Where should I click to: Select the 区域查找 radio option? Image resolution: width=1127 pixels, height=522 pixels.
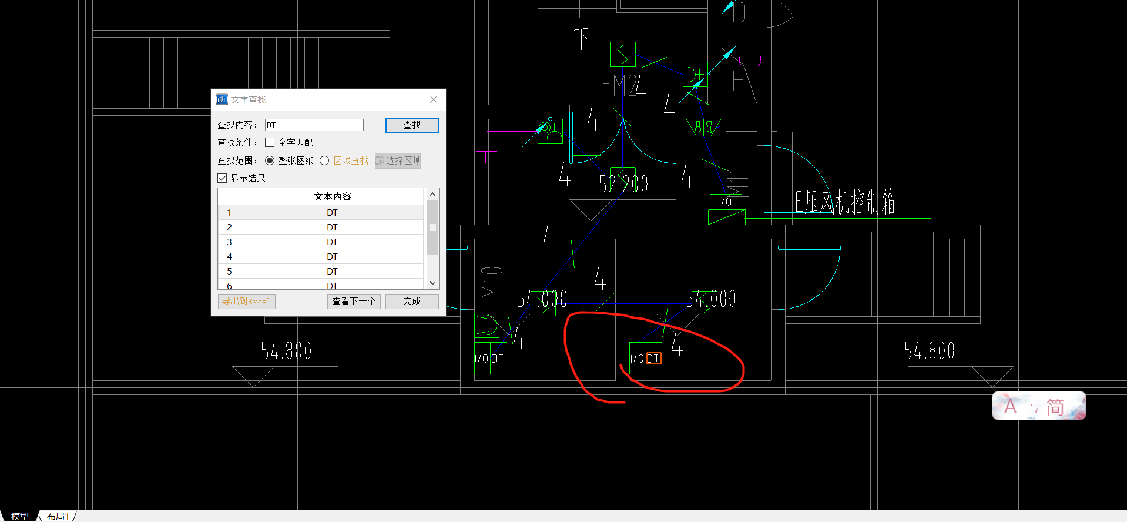point(324,160)
